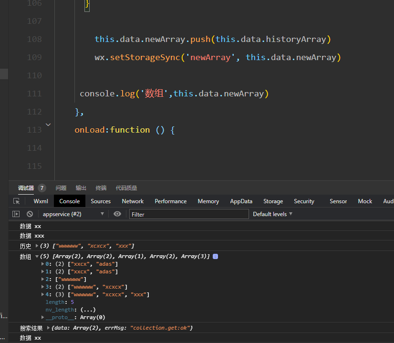This screenshot has height=343, width=394.
Task: Place cursor on the newArray.push code line
Action: (x=213, y=40)
